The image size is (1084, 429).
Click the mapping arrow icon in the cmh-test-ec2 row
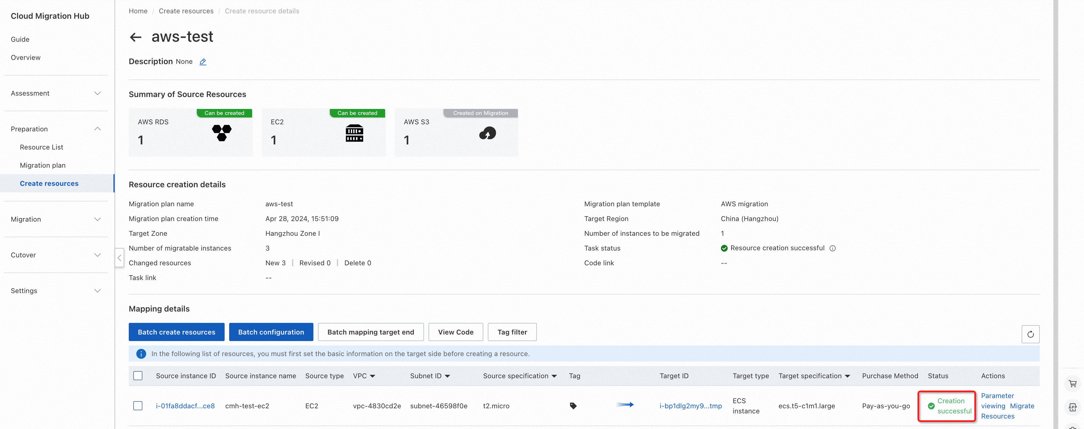[x=625, y=405]
